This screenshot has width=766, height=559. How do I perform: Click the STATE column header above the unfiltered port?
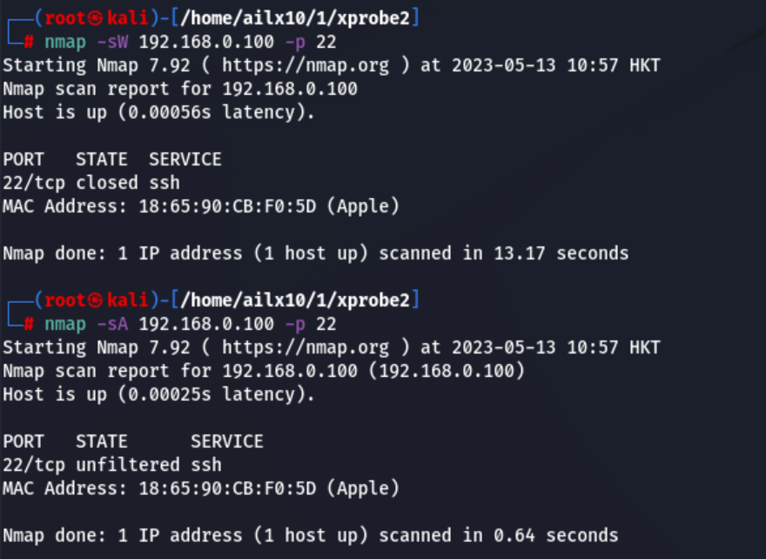pyautogui.click(x=101, y=441)
